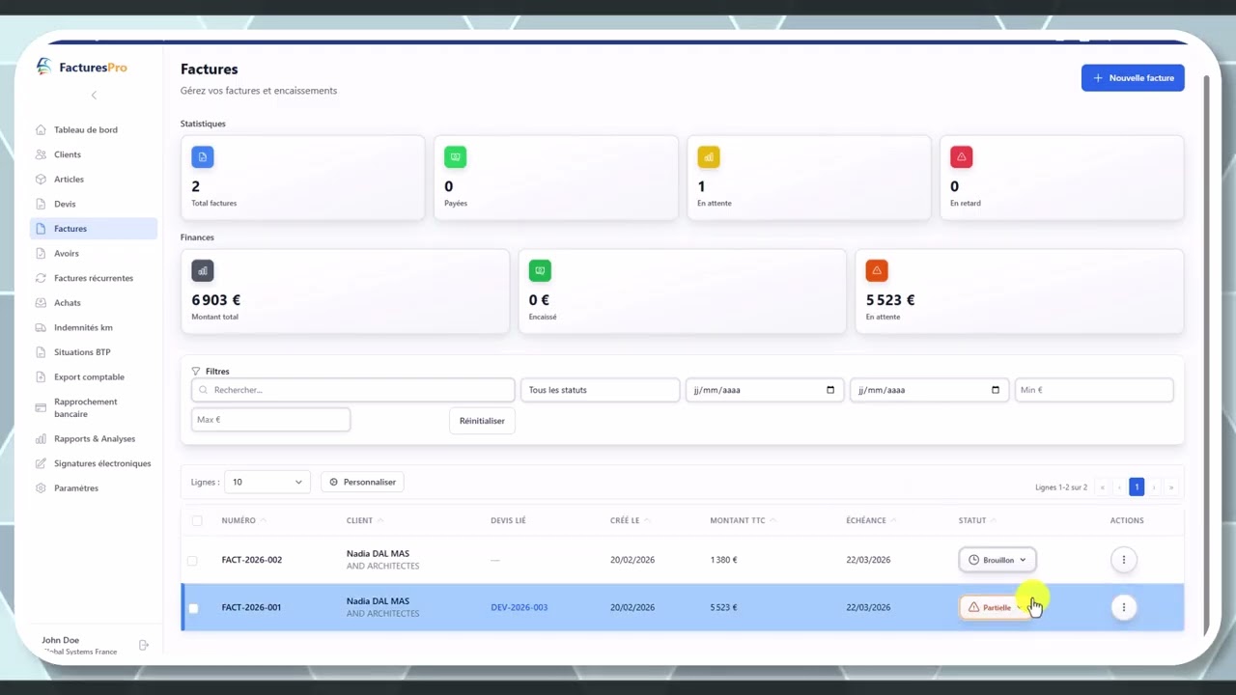Click the Min € amount field
This screenshot has height=695, width=1236.
(x=1094, y=390)
